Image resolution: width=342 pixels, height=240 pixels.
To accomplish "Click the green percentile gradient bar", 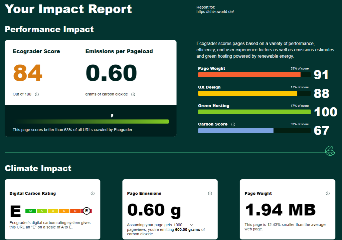I will coord(91,122).
